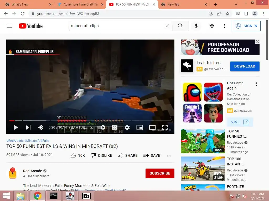Save video to playlist
The image size is (269, 201).
152,155
